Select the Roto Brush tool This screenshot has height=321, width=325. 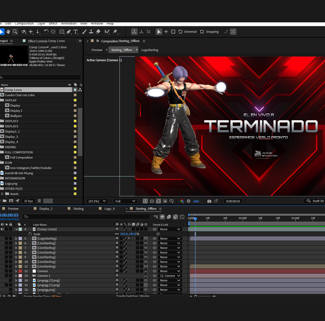[107, 32]
